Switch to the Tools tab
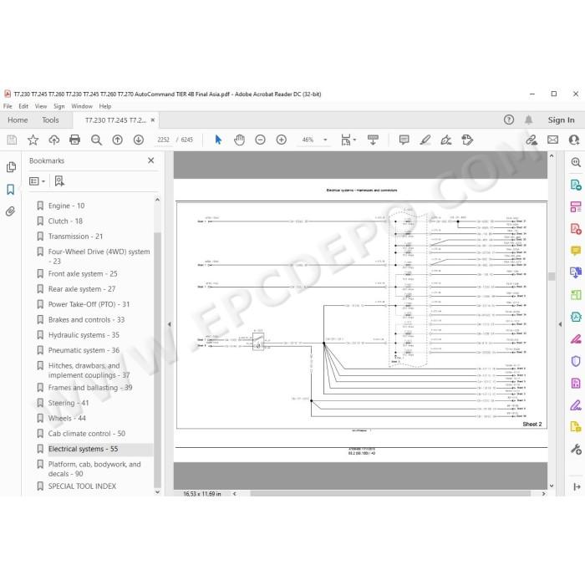The image size is (585, 585). (50, 120)
